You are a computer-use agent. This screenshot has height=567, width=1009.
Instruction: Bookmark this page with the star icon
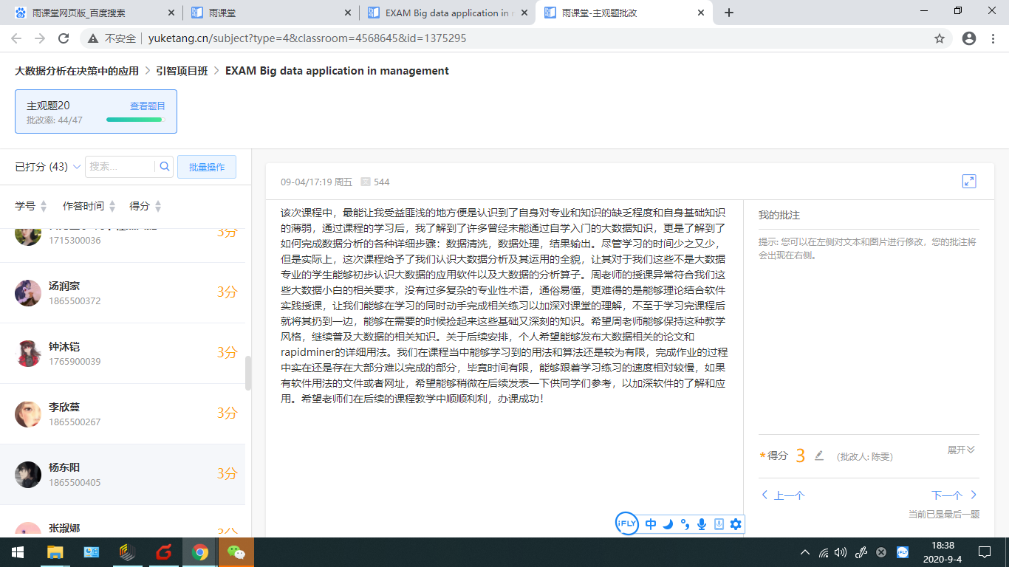pyautogui.click(x=940, y=38)
